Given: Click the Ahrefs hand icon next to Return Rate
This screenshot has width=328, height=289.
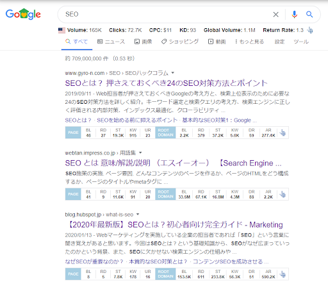Looking at the screenshot, I should point(310,30).
